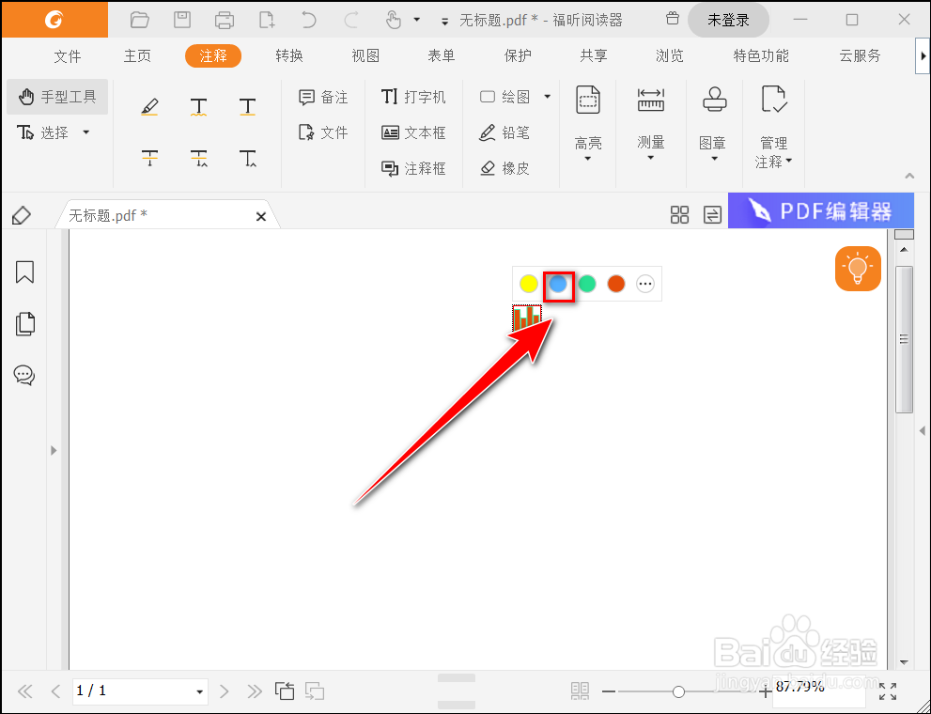Switch to the 保护 ribbon tab
The width and height of the screenshot is (931, 714).
517,55
